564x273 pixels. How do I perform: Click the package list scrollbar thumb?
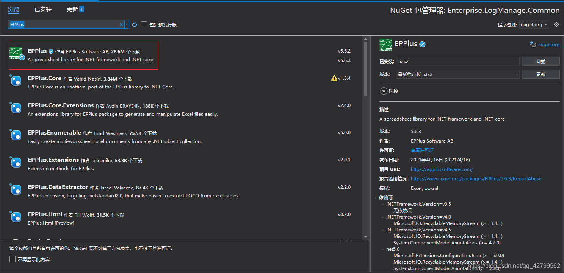(x=365, y=68)
